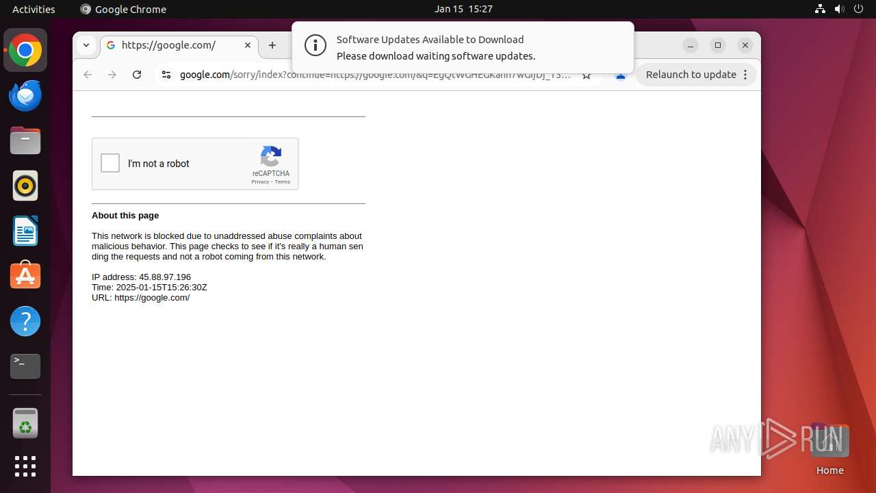Open Terminal from the dock
This screenshot has height=493, width=876.
(25, 366)
